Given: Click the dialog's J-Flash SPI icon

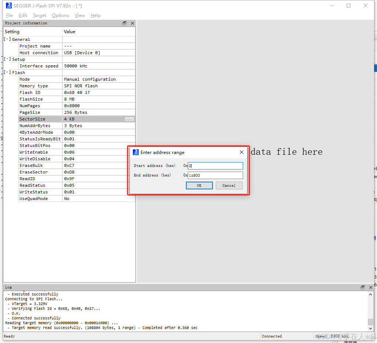Looking at the screenshot, I should click(136, 152).
